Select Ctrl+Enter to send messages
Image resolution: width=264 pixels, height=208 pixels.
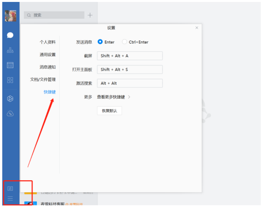coord(124,42)
